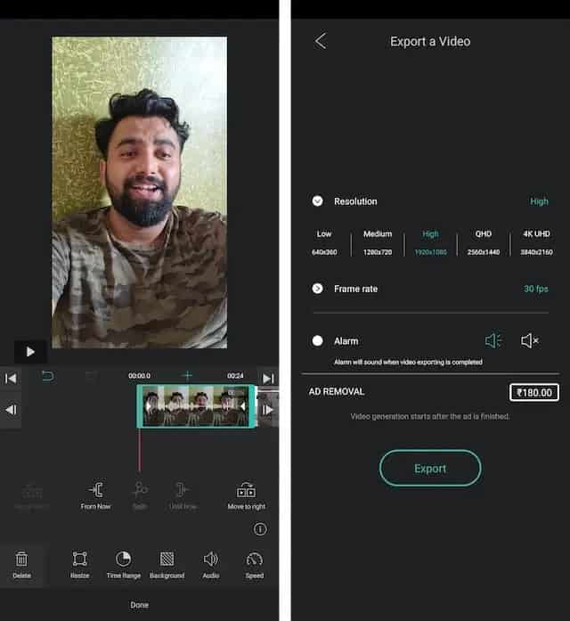Open the Background tool

coord(167,564)
